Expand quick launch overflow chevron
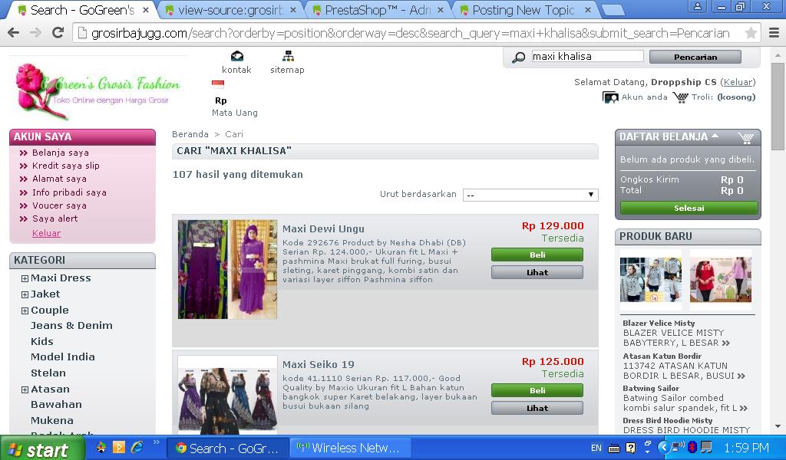This screenshot has height=460, width=786. click(x=156, y=442)
